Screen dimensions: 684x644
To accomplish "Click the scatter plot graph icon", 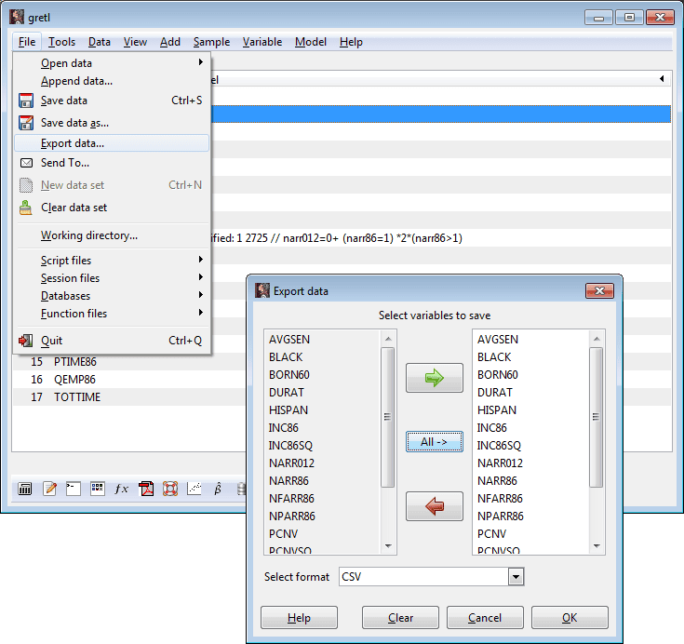I will click(194, 489).
